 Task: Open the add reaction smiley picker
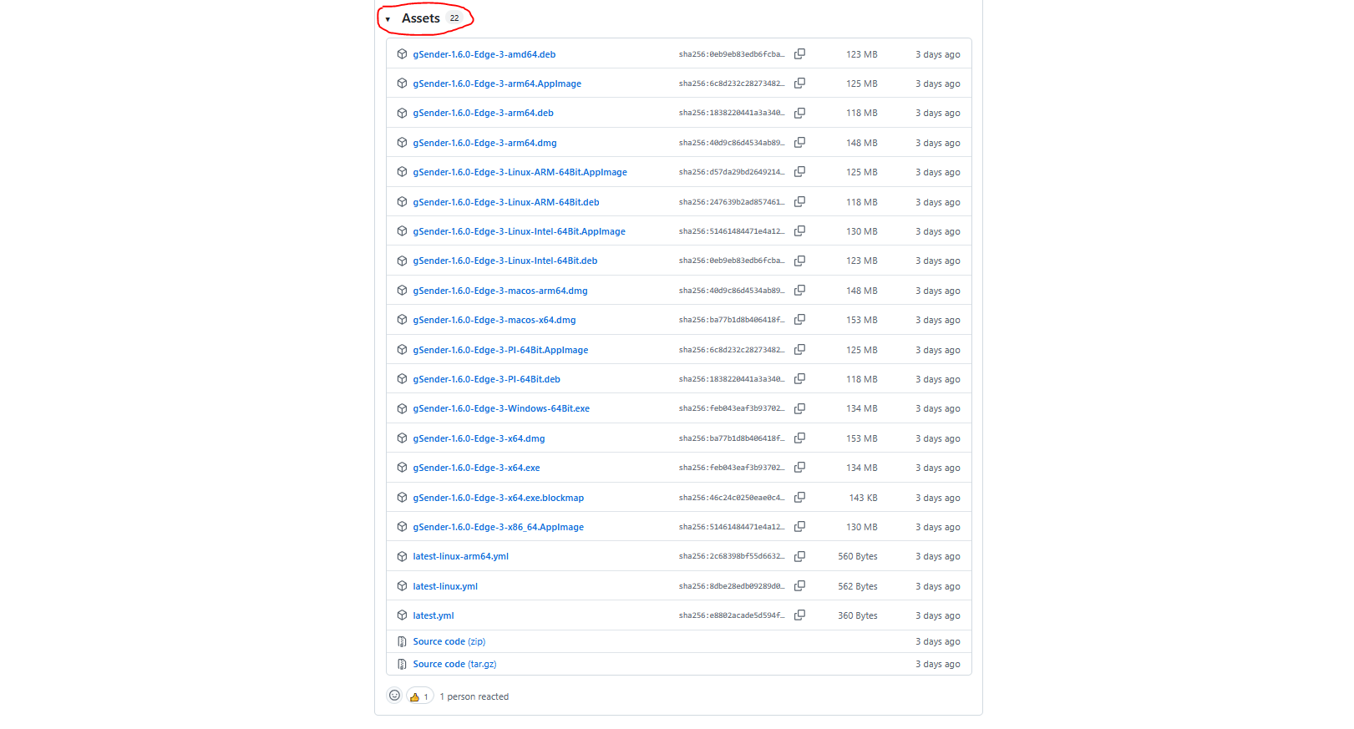click(x=394, y=696)
